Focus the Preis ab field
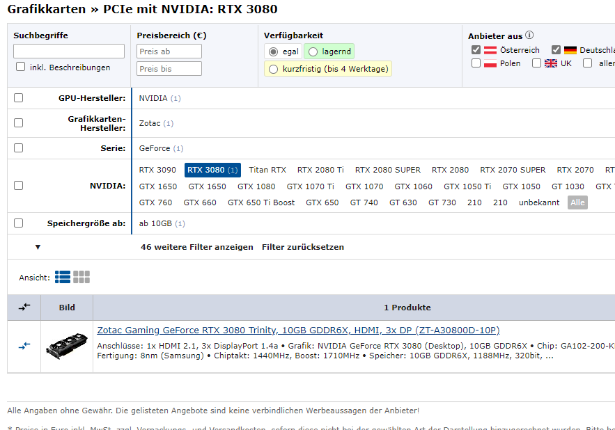 point(169,51)
